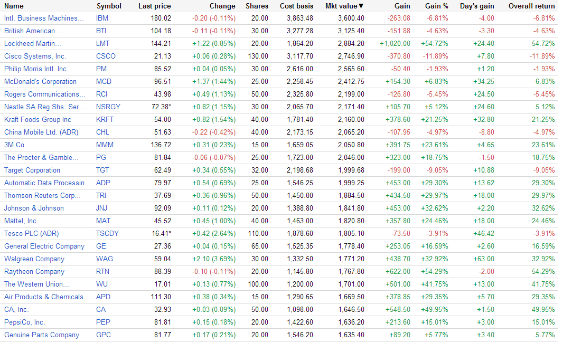Click Lockheed gain value +1,020.00
563x342 pixels.
[x=395, y=43]
